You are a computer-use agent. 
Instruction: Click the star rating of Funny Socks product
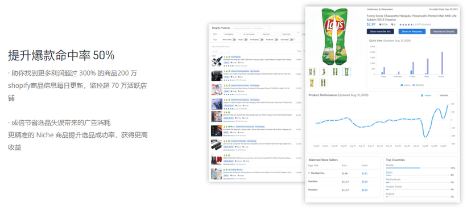click(406, 24)
